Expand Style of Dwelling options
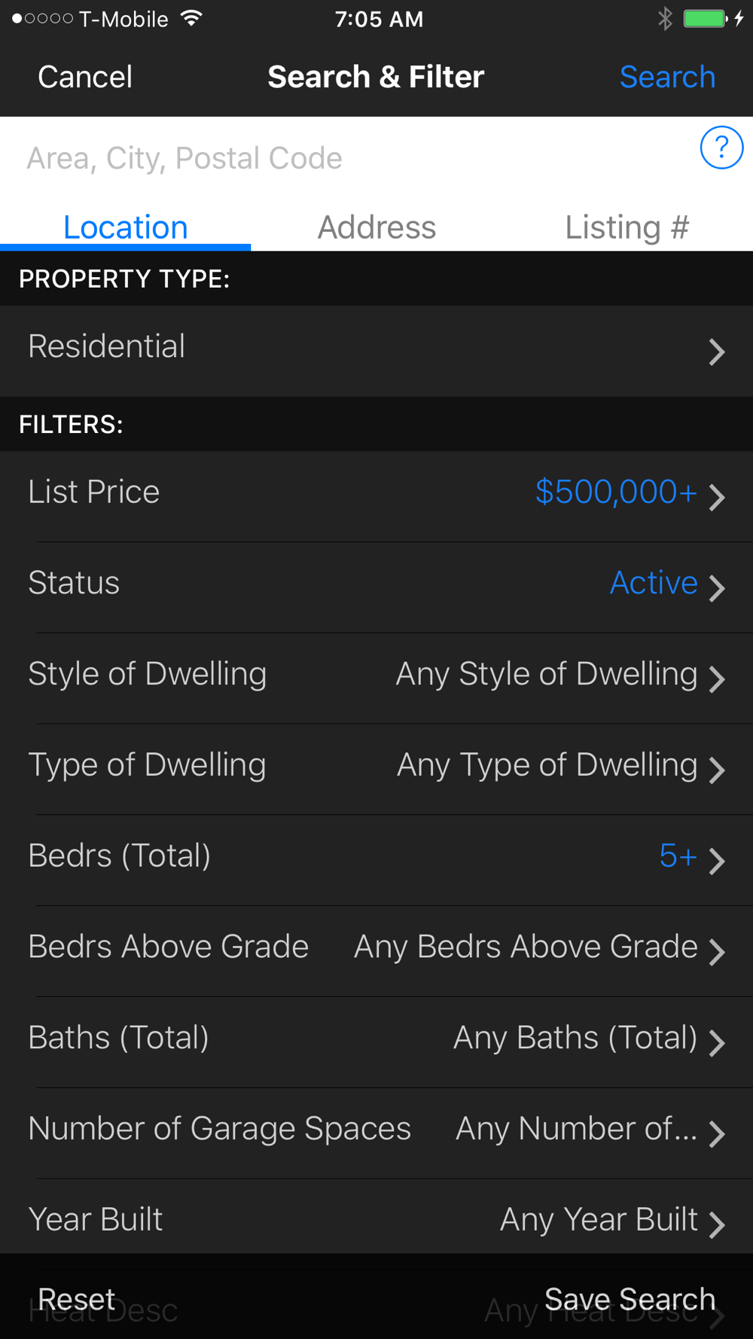Image resolution: width=753 pixels, height=1339 pixels. click(376, 676)
